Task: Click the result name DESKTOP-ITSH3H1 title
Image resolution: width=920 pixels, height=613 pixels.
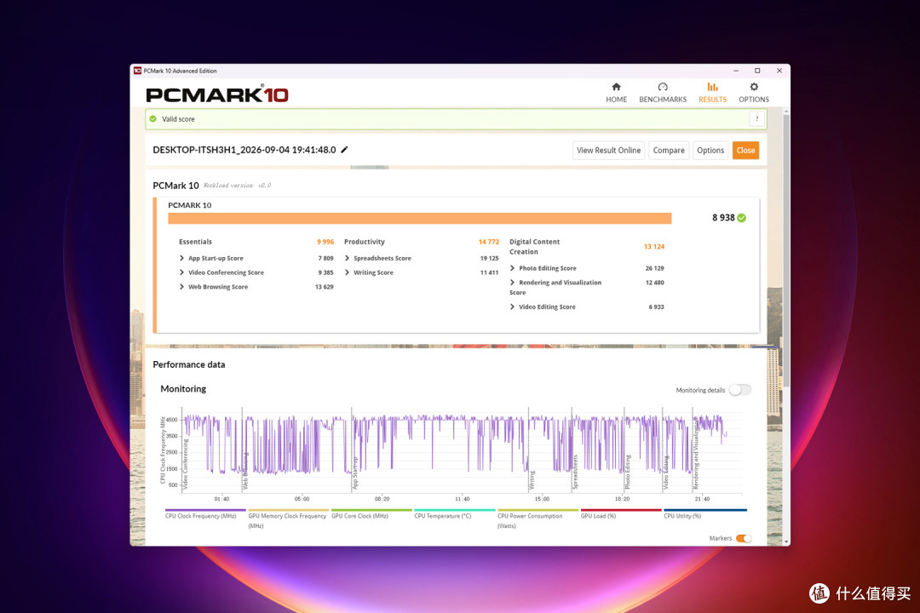Action: (244, 150)
